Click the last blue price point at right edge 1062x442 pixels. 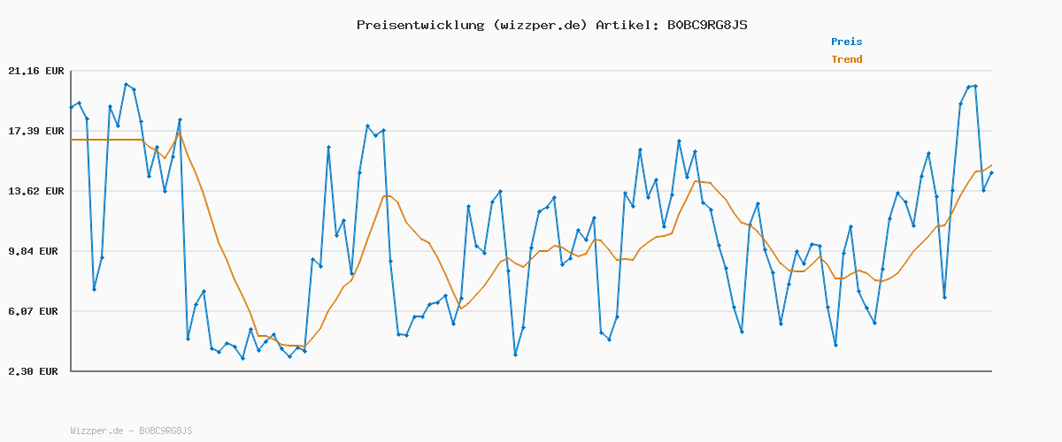click(x=991, y=173)
